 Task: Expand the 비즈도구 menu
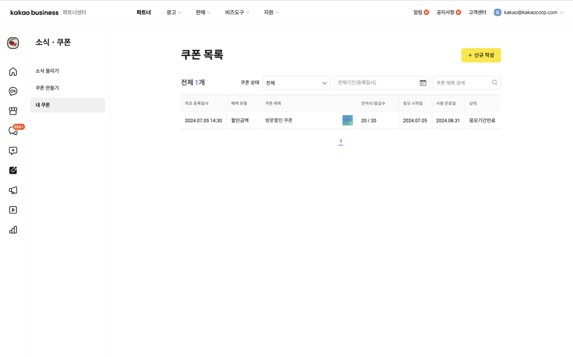point(237,12)
